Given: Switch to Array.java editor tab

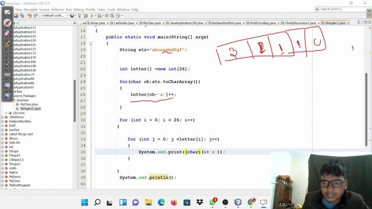Looking at the screenshot, I should point(97,23).
